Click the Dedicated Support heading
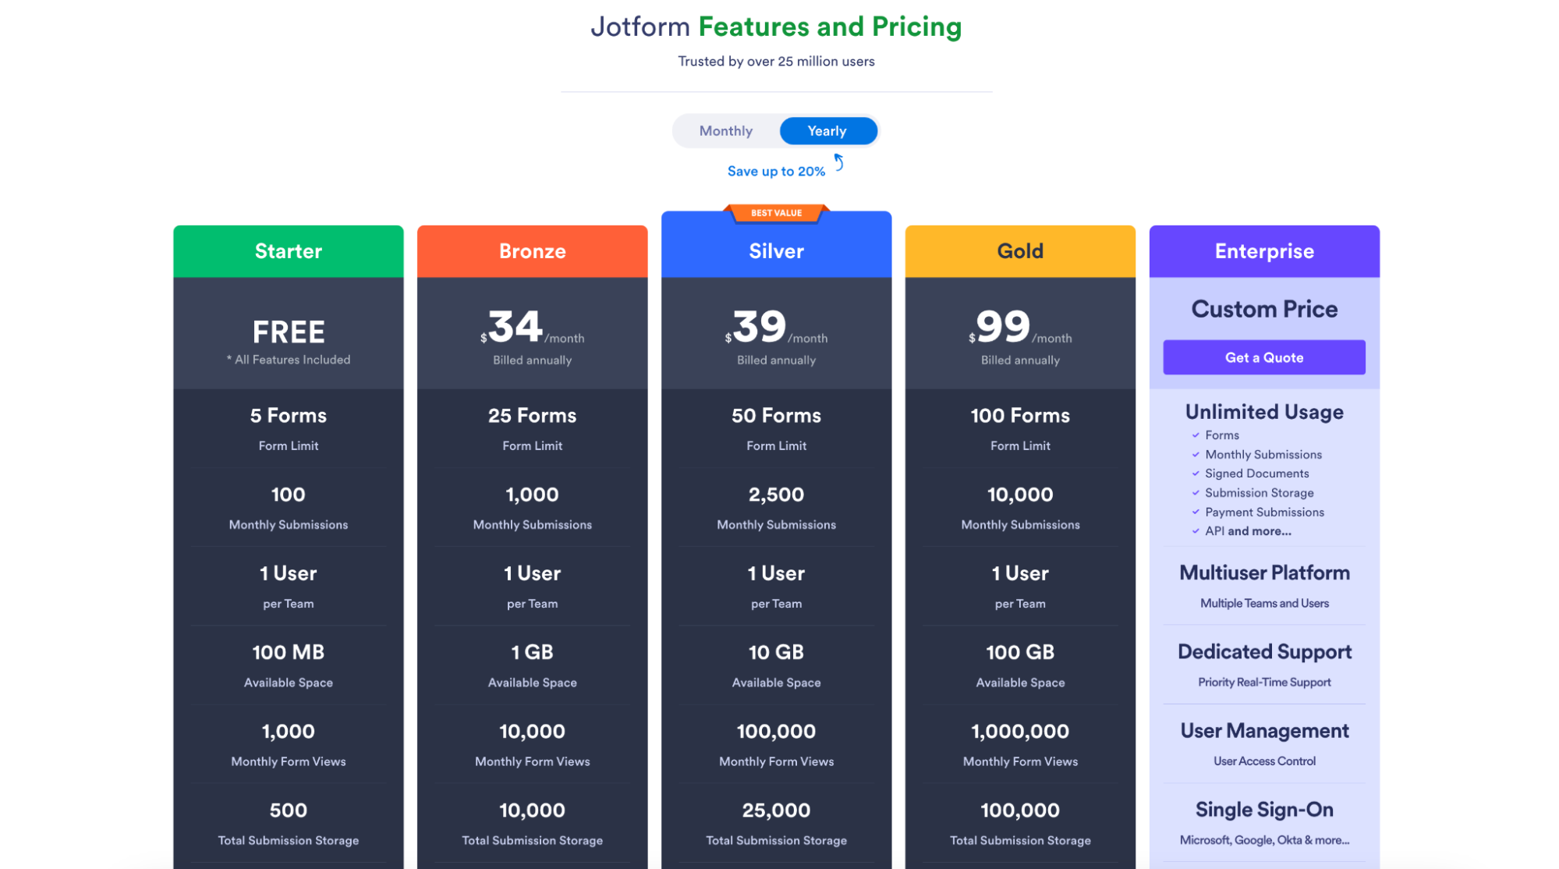 click(x=1264, y=651)
